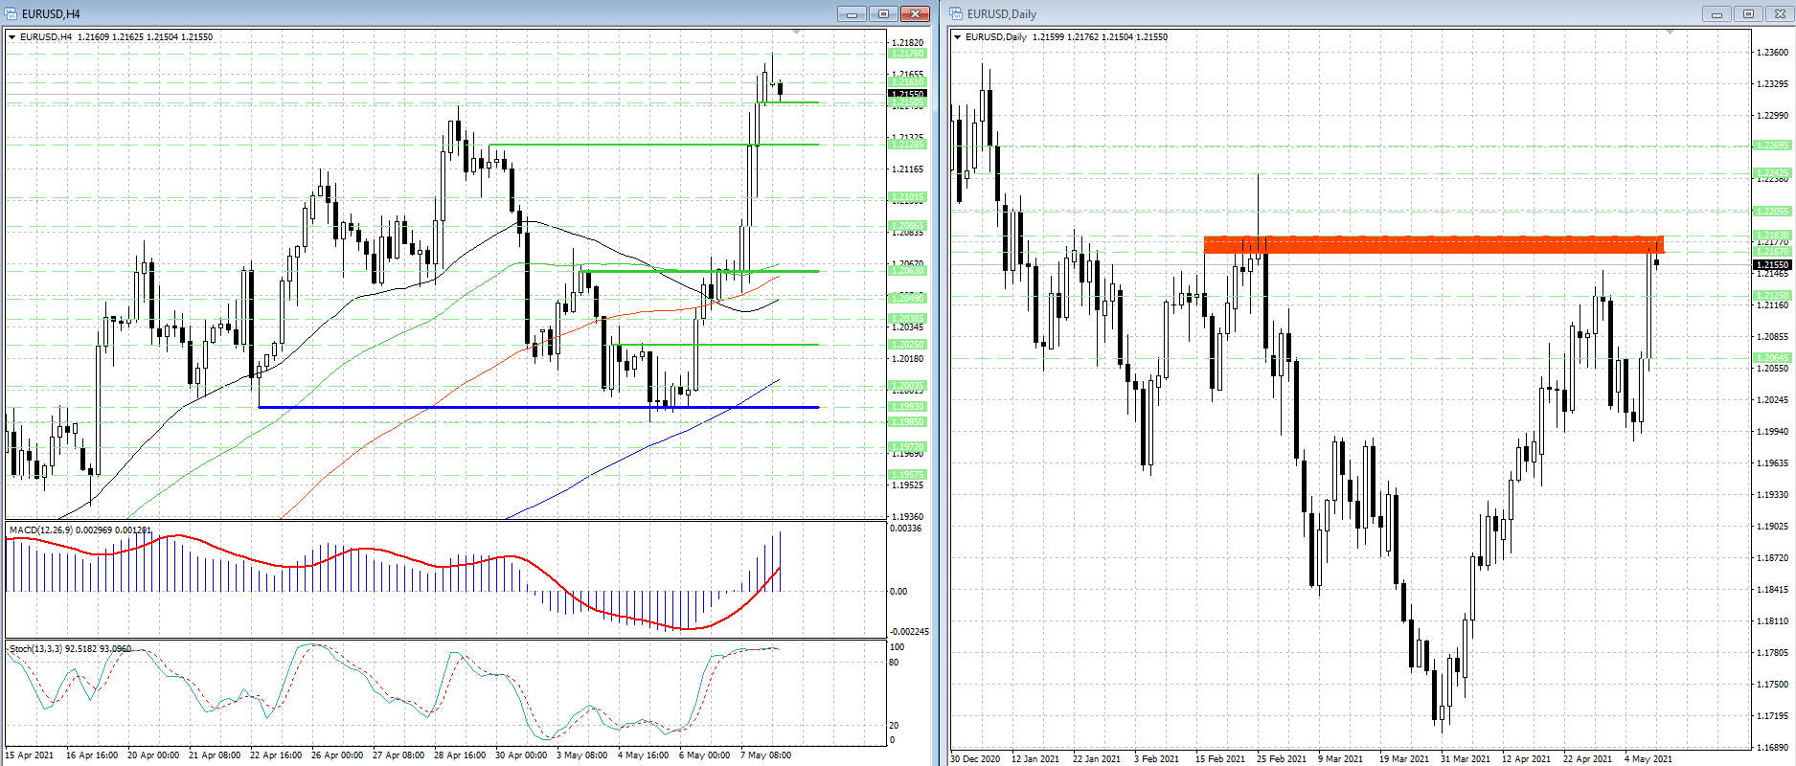Screen dimensions: 1796x766
Task: Select the blue horizontal support line on H4
Action: tap(538, 407)
